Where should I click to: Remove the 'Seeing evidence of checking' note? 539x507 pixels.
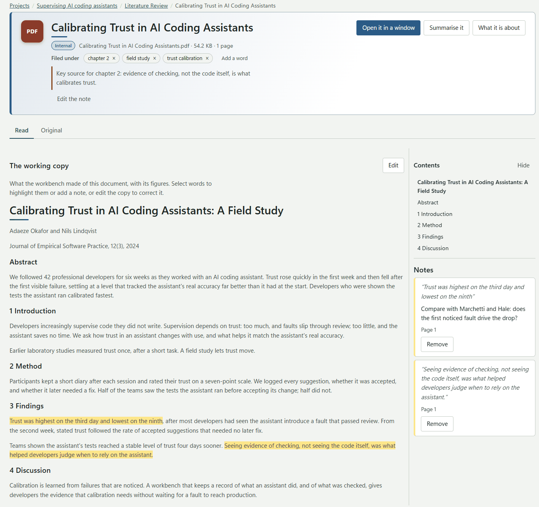tap(437, 424)
